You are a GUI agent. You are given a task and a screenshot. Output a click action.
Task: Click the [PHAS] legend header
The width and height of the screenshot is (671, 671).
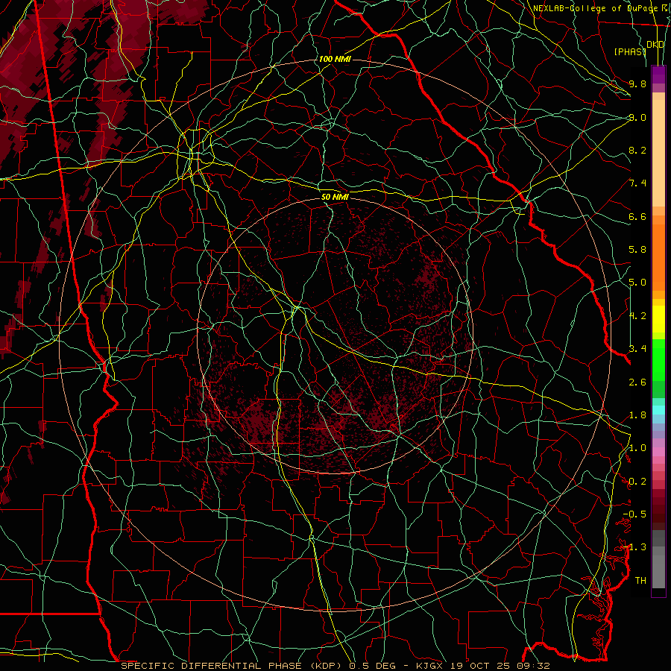pos(630,51)
